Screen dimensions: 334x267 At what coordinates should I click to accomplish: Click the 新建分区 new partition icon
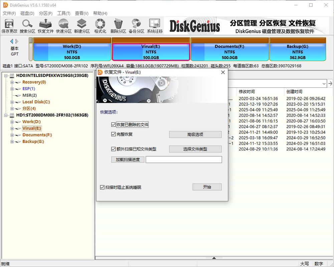81,26
